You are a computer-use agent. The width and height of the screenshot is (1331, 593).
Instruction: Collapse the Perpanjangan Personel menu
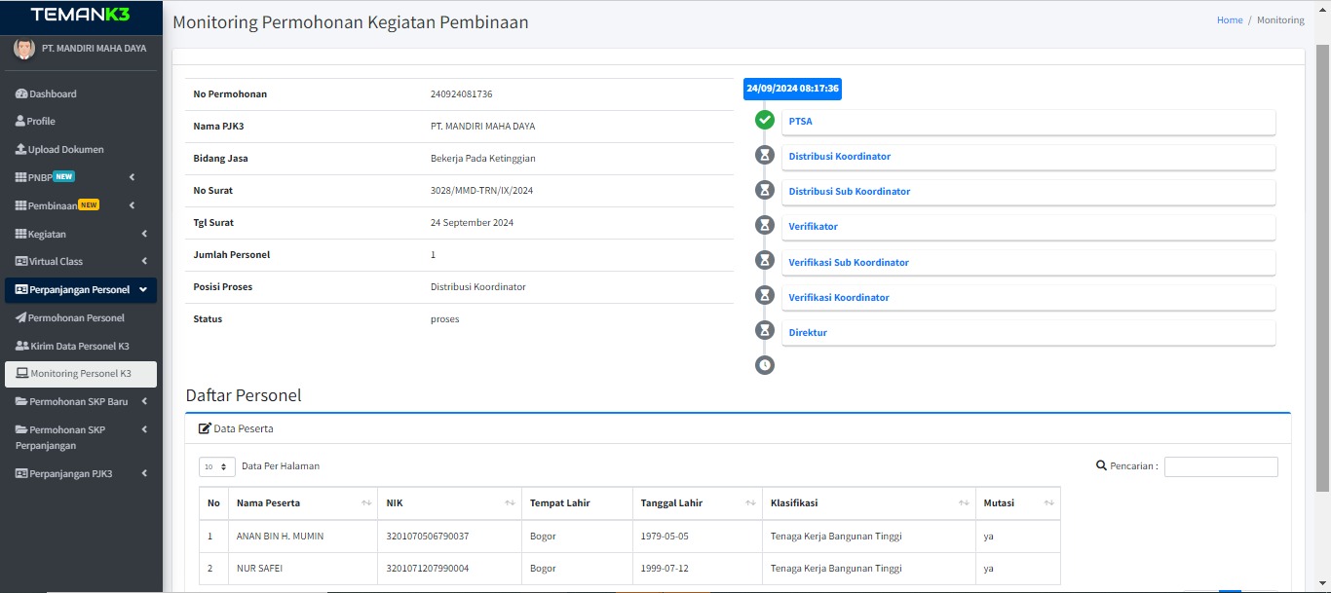point(143,289)
